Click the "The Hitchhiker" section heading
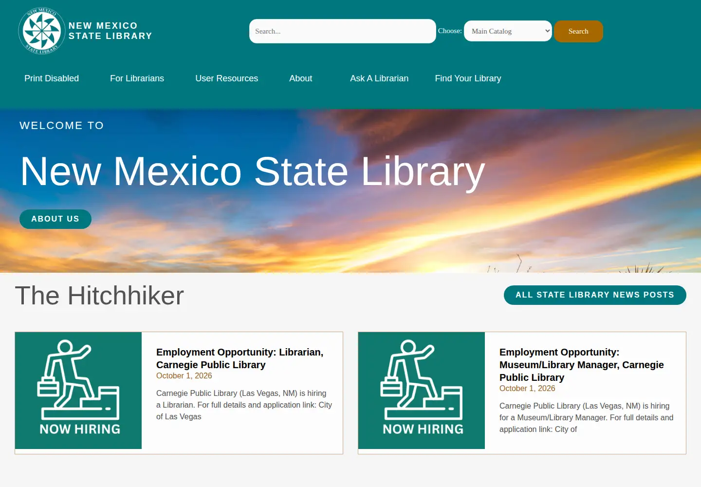This screenshot has height=487, width=701. coord(100,296)
